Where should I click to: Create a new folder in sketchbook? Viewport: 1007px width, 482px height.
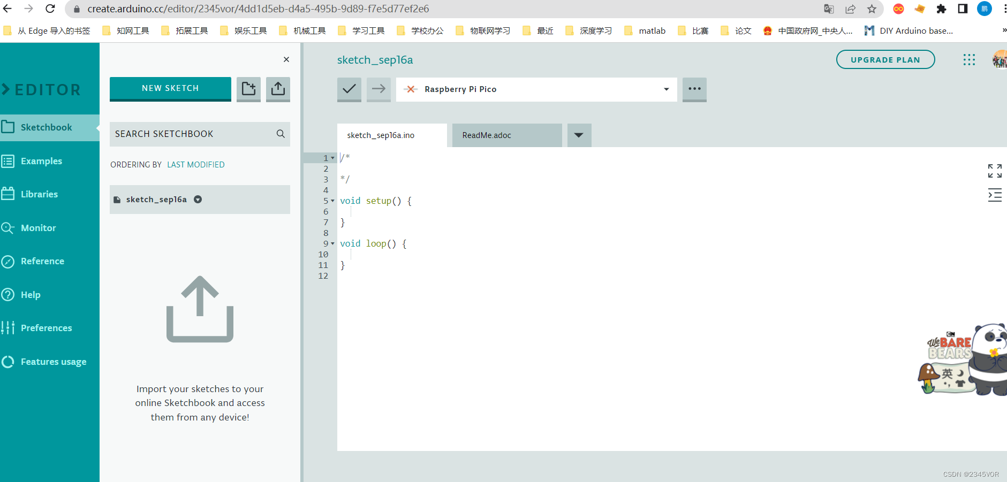pyautogui.click(x=248, y=89)
